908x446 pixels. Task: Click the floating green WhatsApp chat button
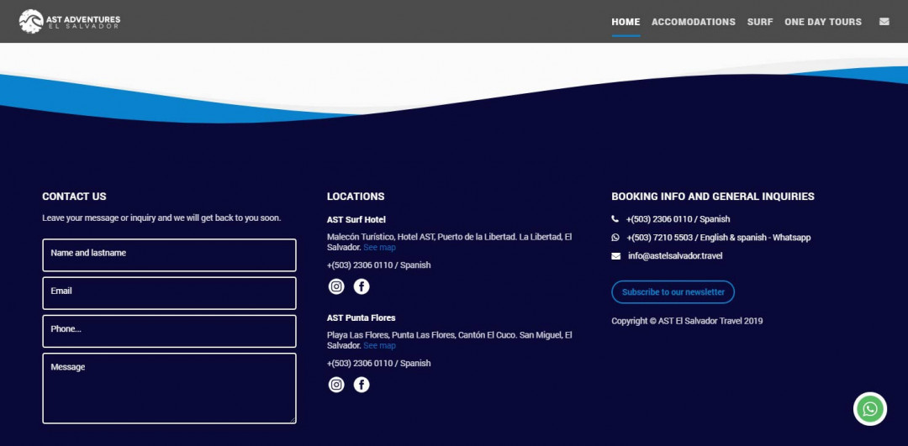[x=870, y=409]
